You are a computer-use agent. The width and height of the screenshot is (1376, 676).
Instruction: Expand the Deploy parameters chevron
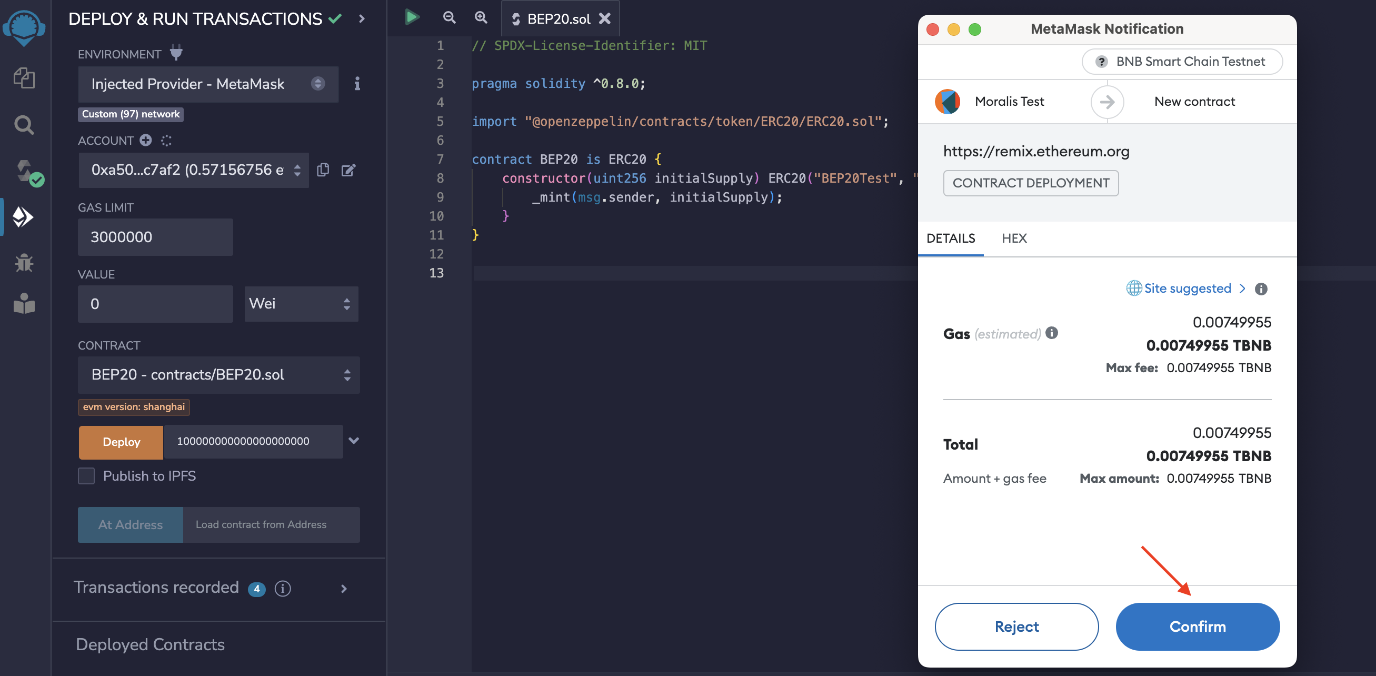354,441
